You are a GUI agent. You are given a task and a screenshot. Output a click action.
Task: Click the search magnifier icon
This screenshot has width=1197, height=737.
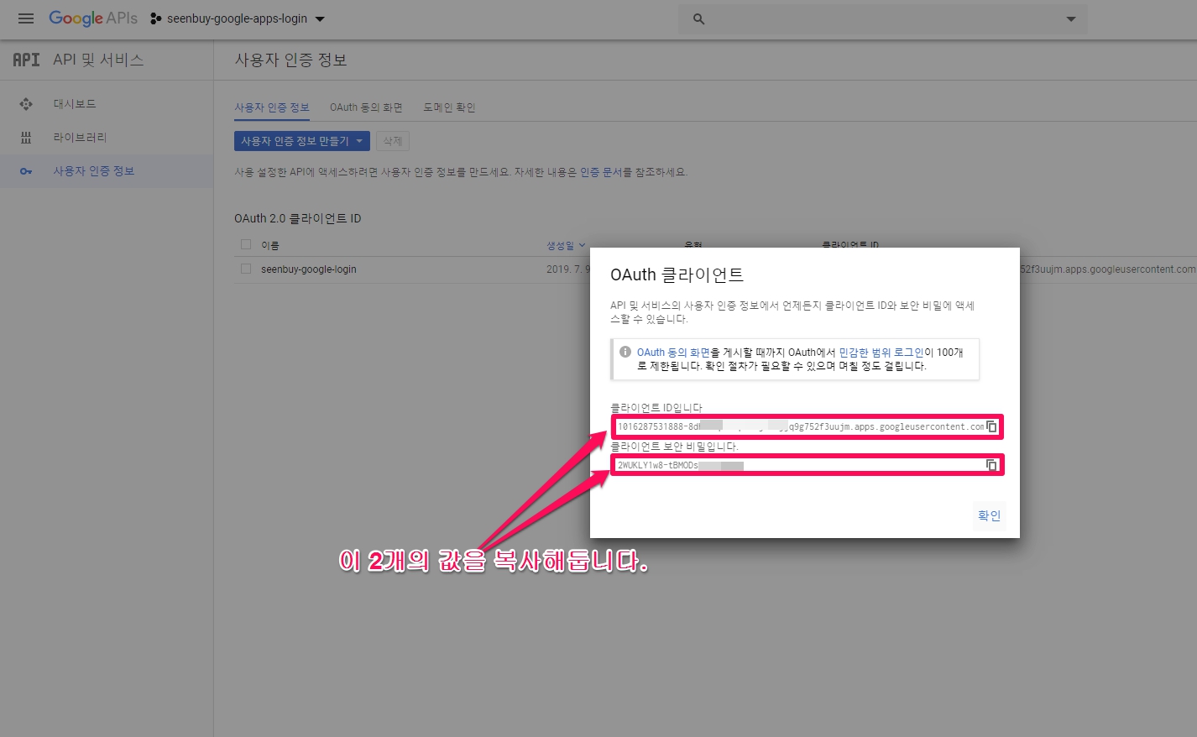pyautogui.click(x=698, y=19)
